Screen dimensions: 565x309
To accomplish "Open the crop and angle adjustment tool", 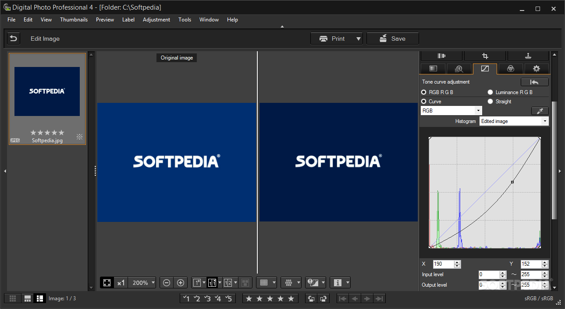I will click(485, 56).
